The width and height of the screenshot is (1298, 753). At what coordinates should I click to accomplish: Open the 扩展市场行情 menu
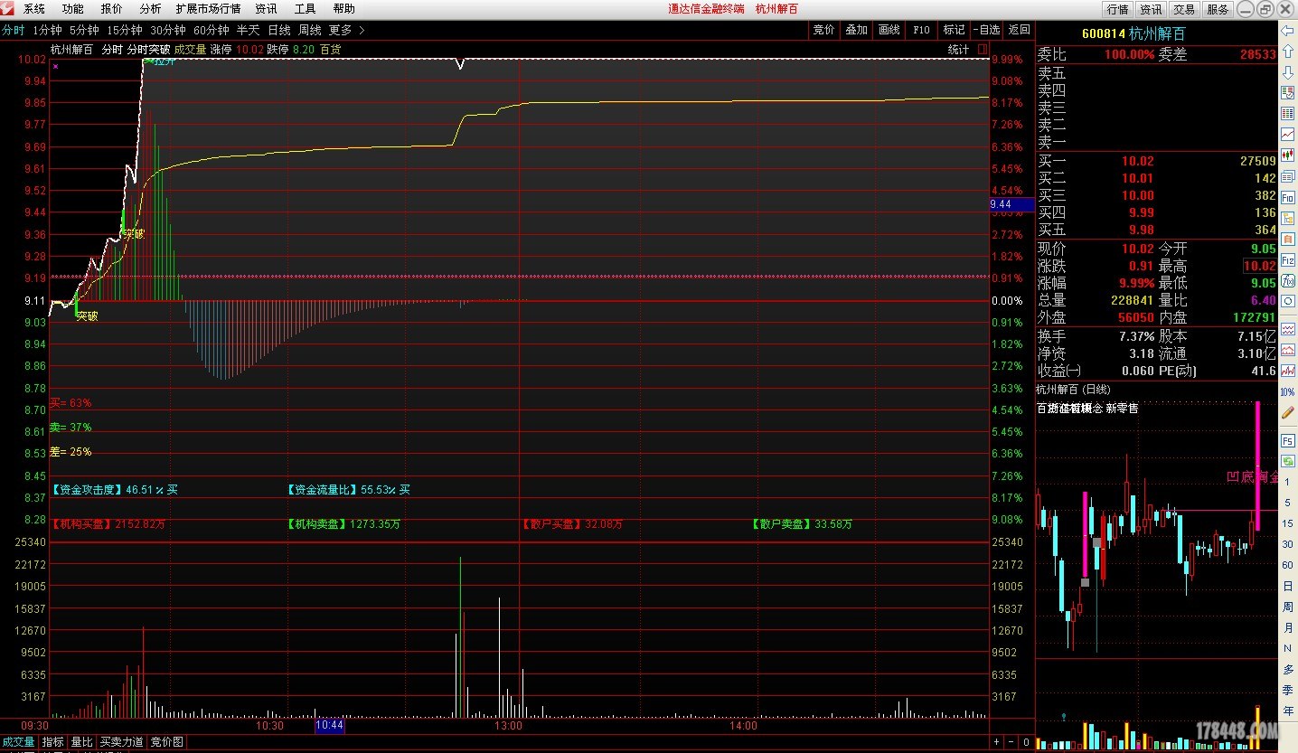tap(208, 9)
